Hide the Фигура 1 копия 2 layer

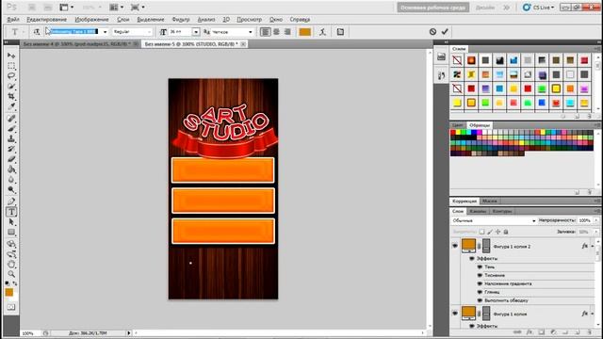coord(455,246)
